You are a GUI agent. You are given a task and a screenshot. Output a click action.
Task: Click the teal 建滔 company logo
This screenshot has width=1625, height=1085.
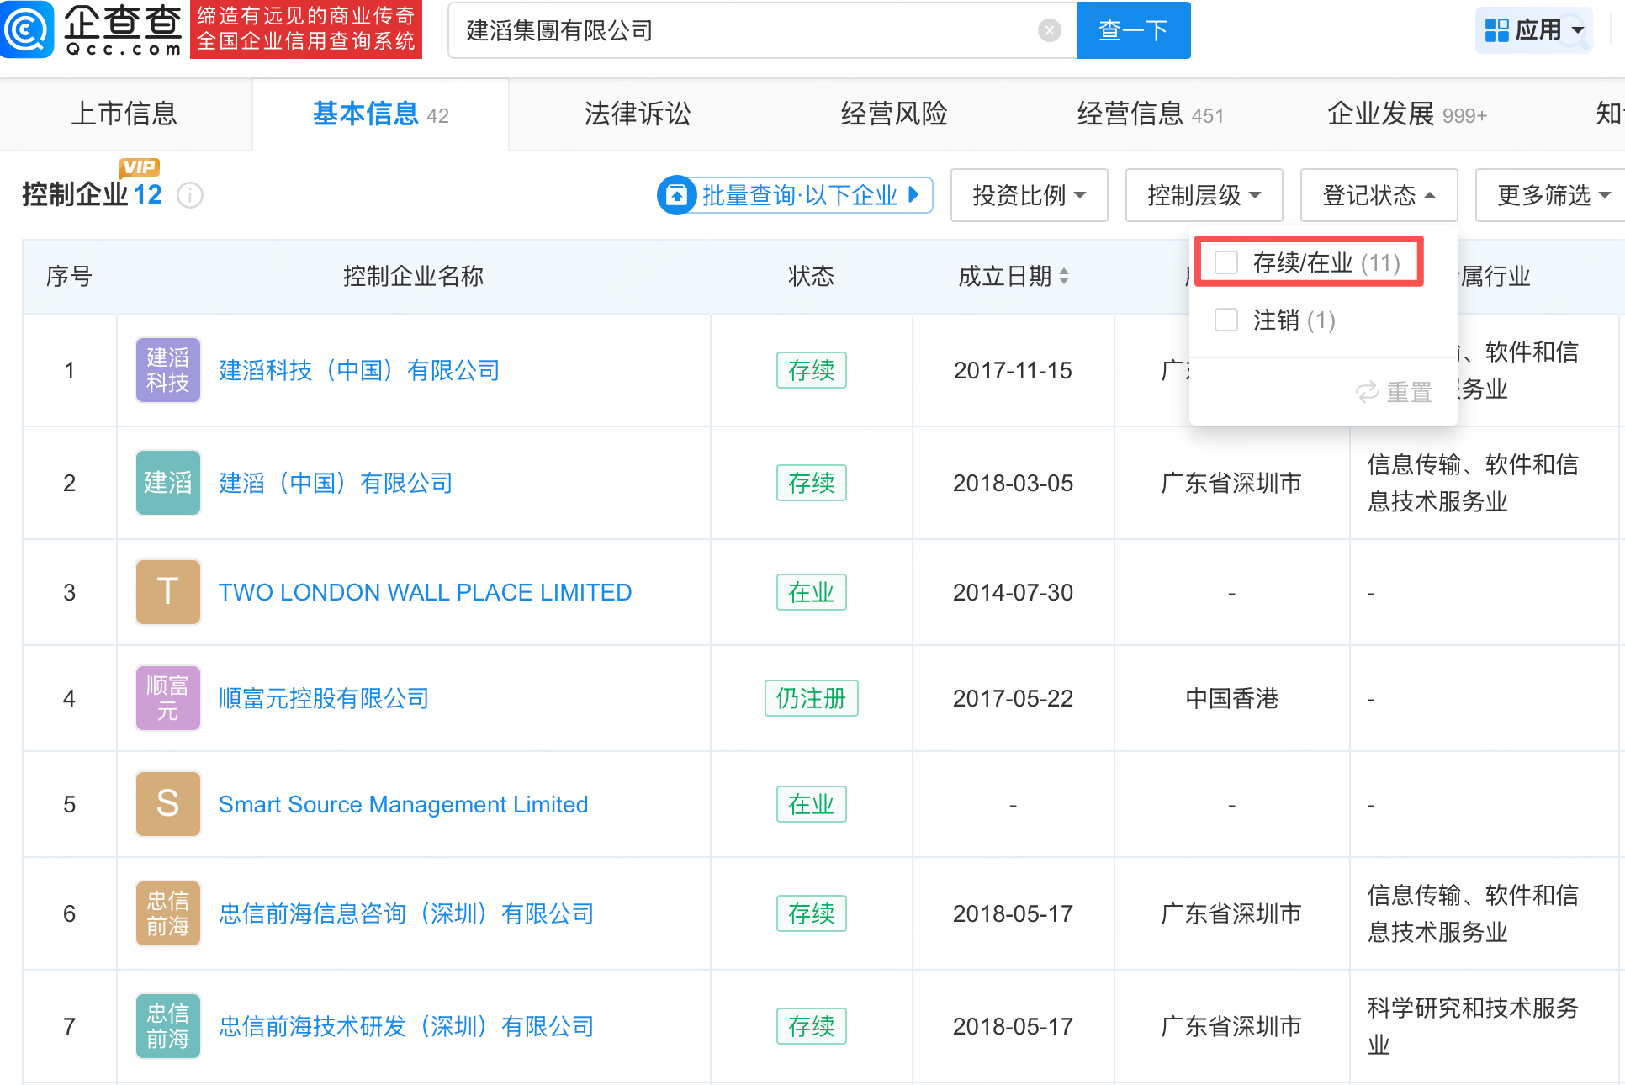(168, 483)
